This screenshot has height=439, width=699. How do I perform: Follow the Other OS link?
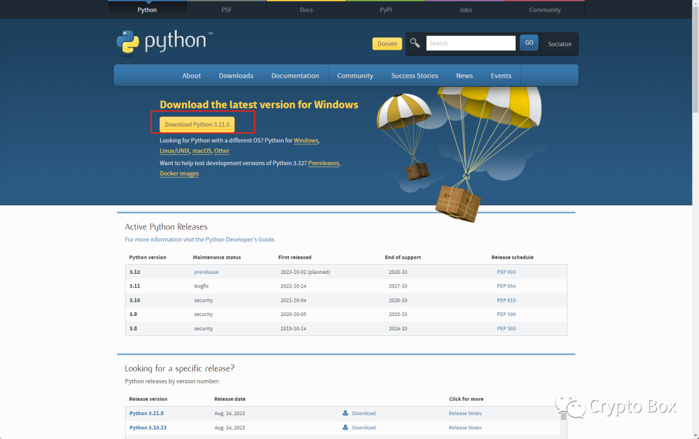[x=221, y=151]
